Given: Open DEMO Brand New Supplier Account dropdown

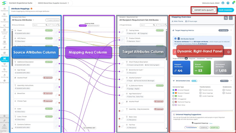Looking at the screenshot, I should (x=53, y=3).
